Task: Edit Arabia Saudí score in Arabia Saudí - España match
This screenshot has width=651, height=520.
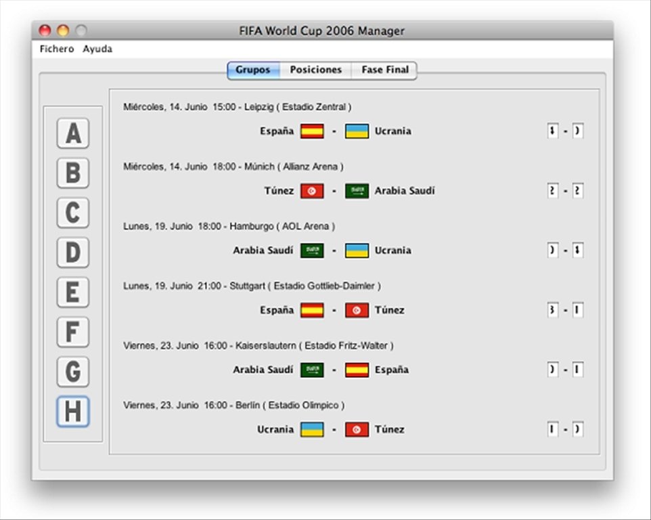Action: point(553,370)
